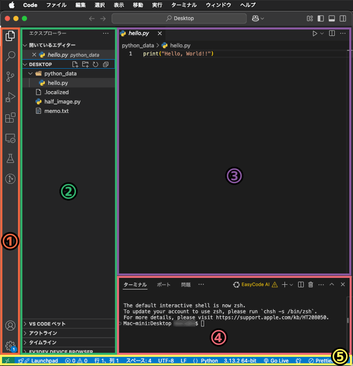Select the ターミナル panel tab
353x366 pixels.
click(x=135, y=285)
